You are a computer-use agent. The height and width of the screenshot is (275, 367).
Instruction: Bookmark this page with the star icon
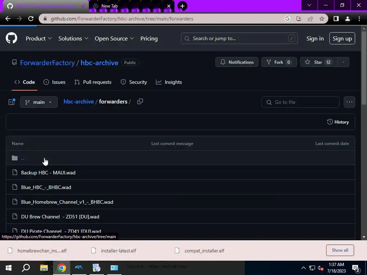tap(322, 19)
